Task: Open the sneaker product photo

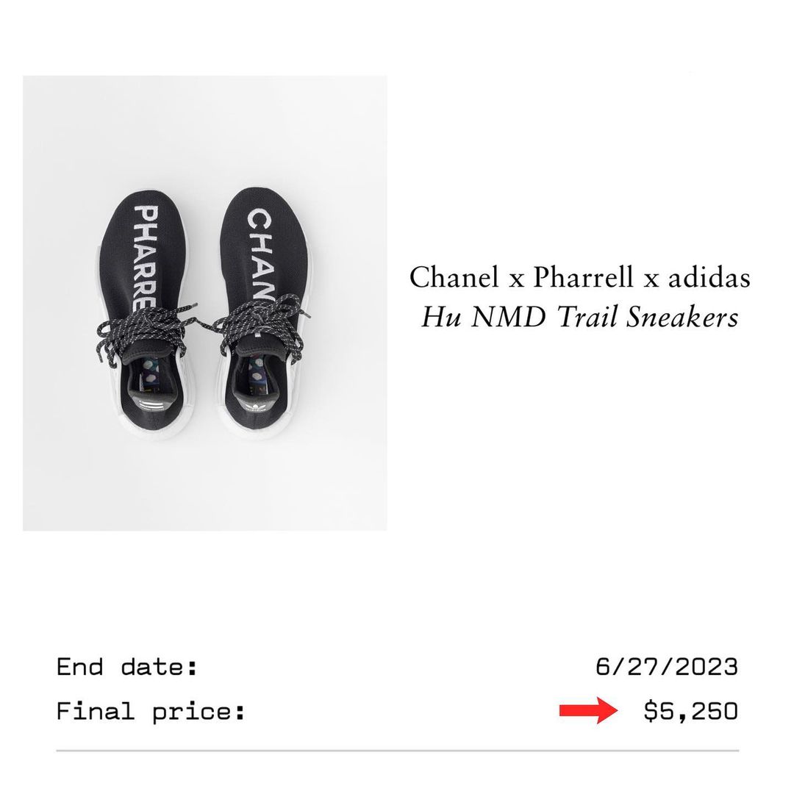Action: point(204,303)
